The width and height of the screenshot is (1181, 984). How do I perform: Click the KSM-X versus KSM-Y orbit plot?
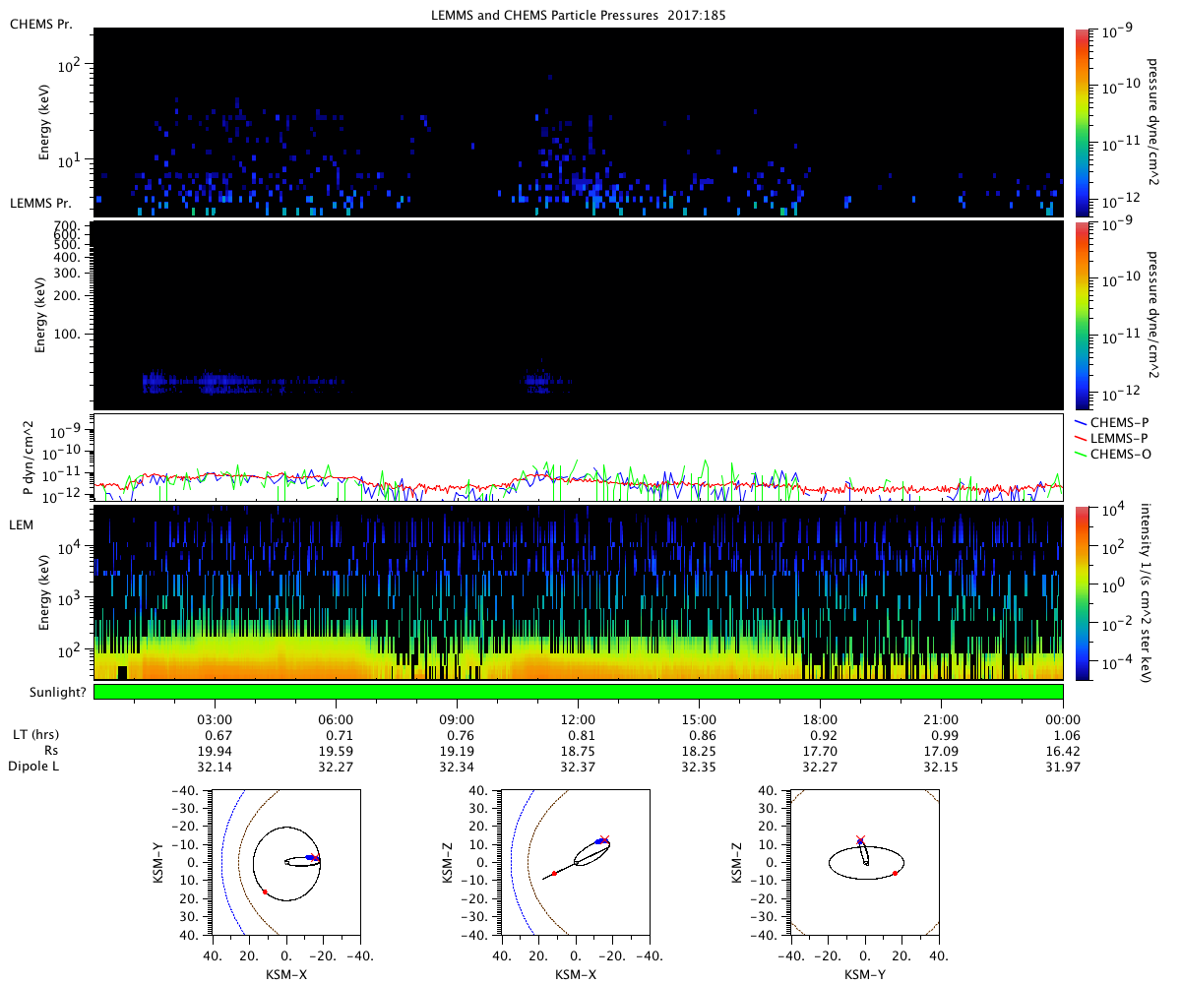[285, 862]
